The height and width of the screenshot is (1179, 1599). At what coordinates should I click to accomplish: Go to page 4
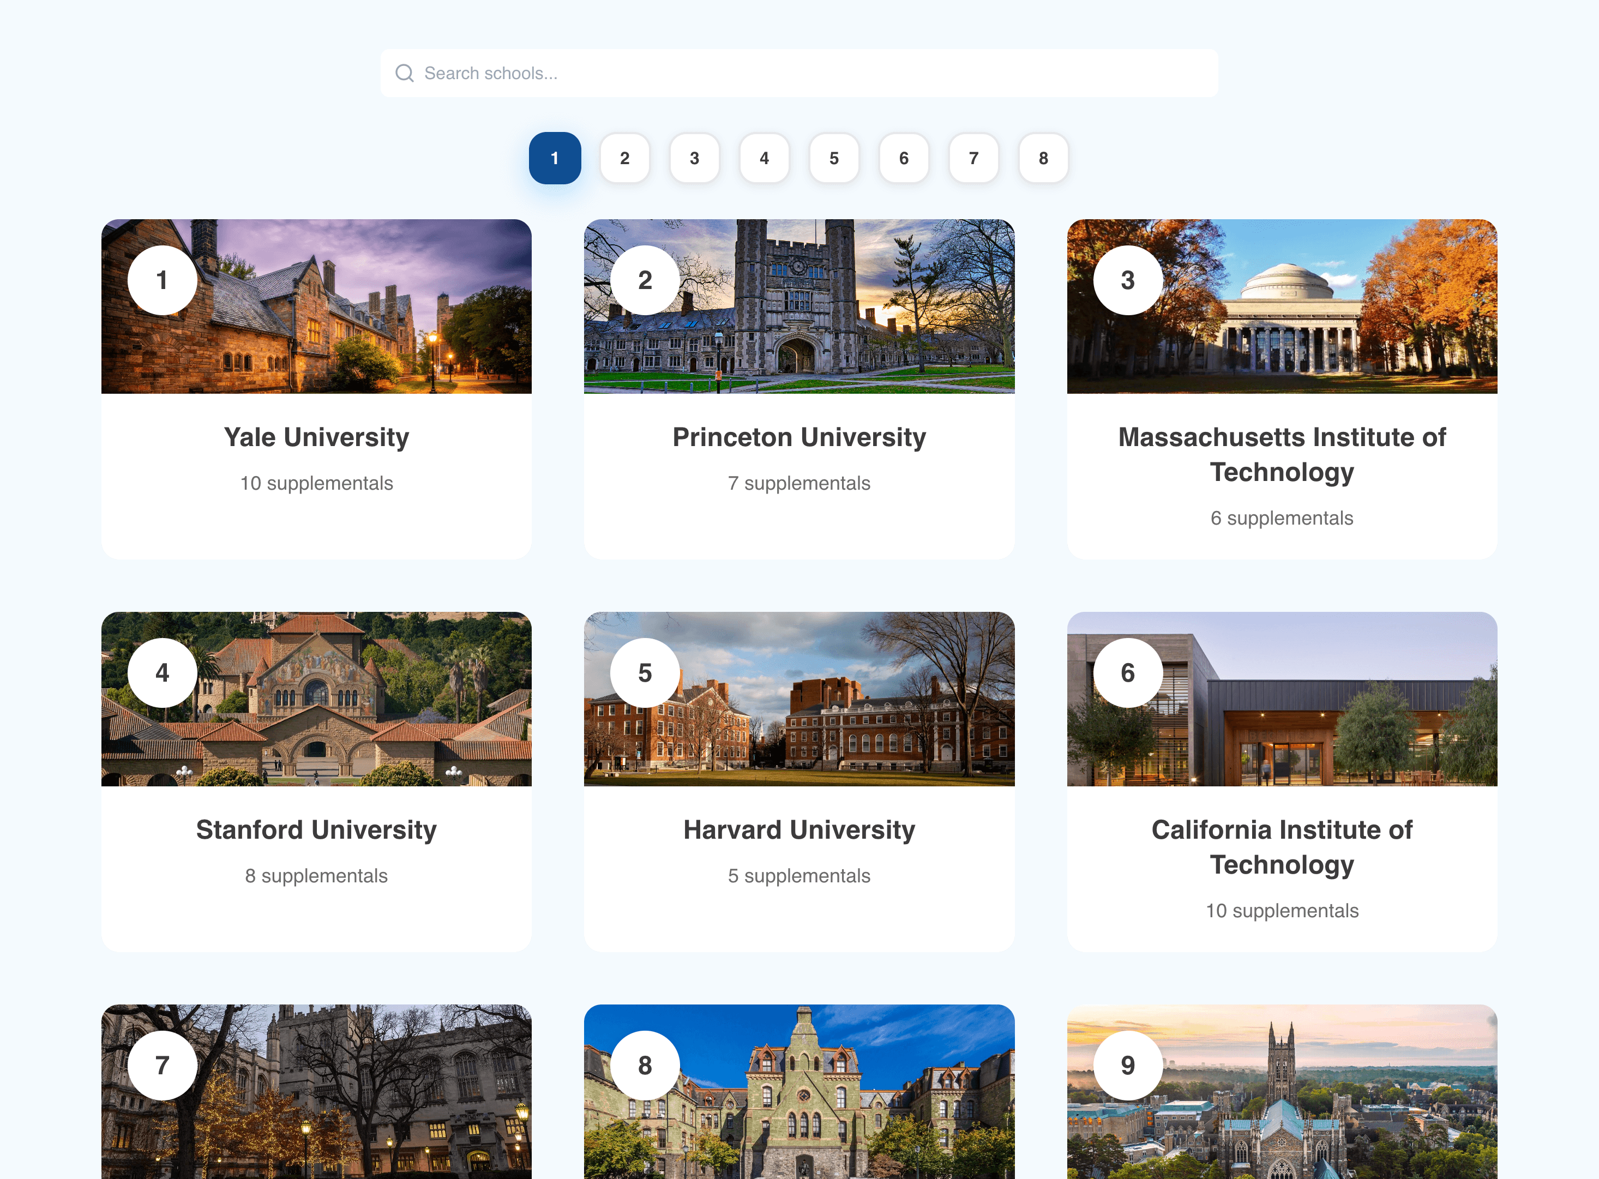(764, 158)
